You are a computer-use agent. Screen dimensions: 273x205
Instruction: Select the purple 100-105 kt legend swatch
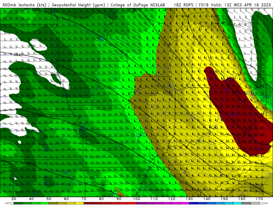[x=141, y=203]
